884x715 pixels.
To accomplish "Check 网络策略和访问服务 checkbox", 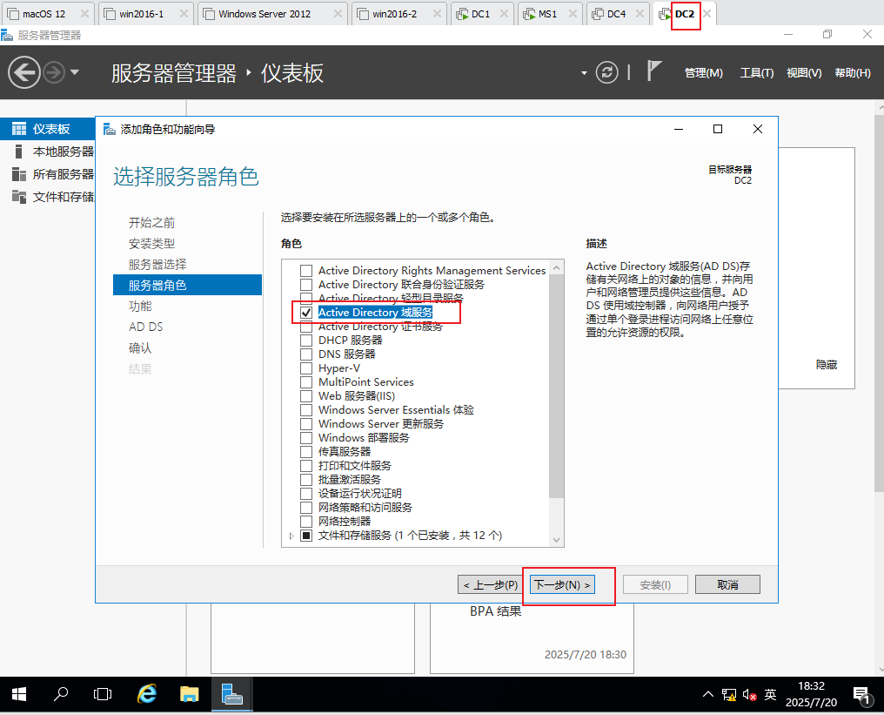I will tap(306, 508).
